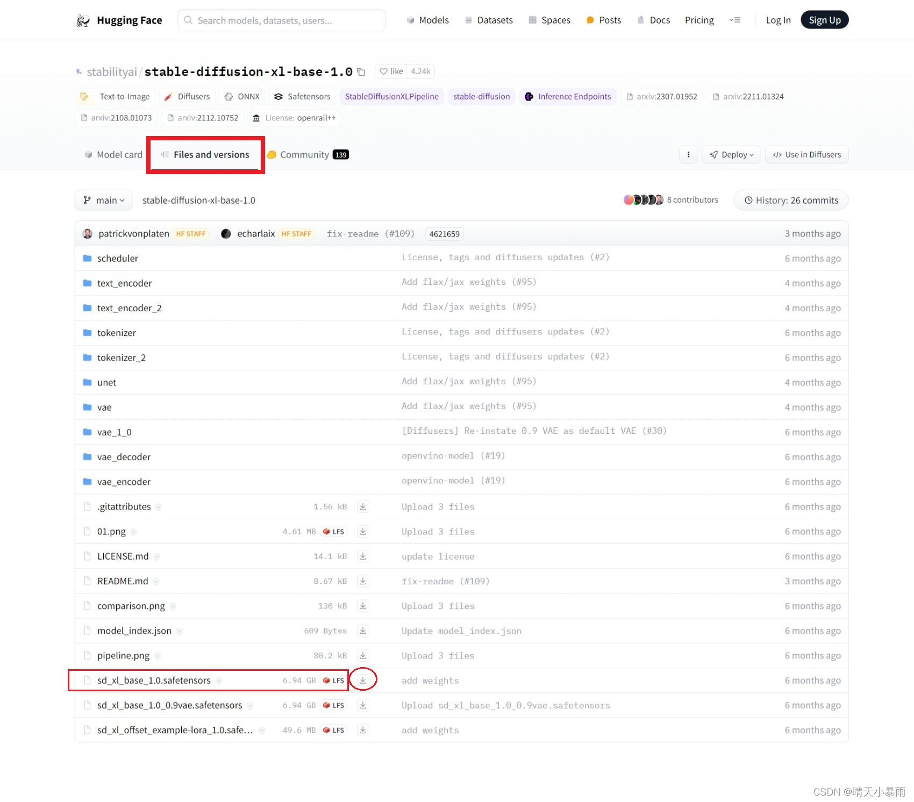Click the License: openrail++ tag
Image resolution: width=914 pixels, height=802 pixels.
pos(294,118)
